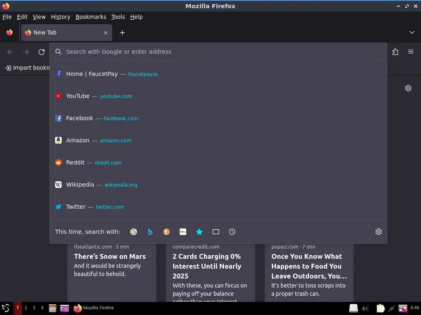Image resolution: width=421 pixels, height=315 pixels.
Task: Open the Edit menu
Action: [x=22, y=17]
